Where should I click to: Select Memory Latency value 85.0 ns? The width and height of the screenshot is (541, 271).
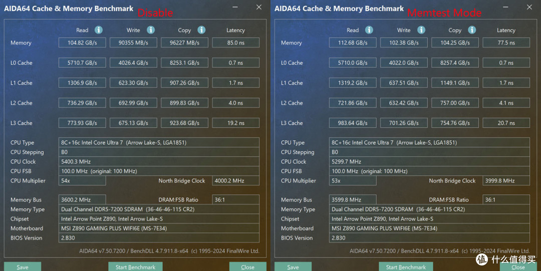[235, 43]
